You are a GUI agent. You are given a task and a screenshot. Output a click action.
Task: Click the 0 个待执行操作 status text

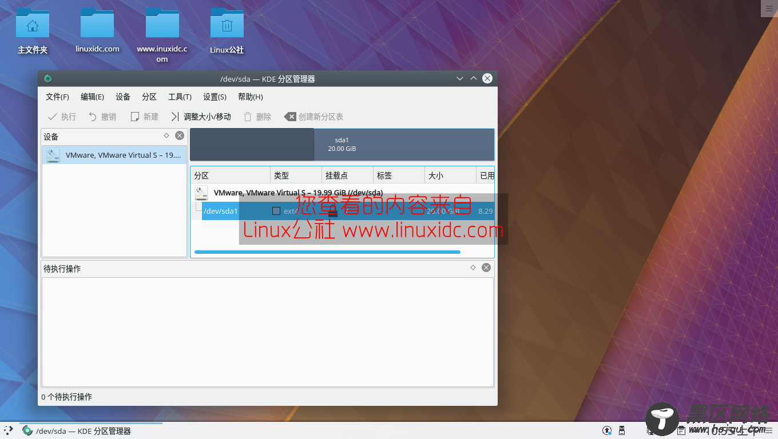66,397
